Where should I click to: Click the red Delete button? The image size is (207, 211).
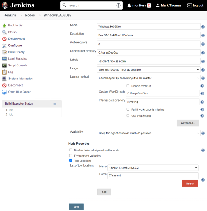(190, 184)
